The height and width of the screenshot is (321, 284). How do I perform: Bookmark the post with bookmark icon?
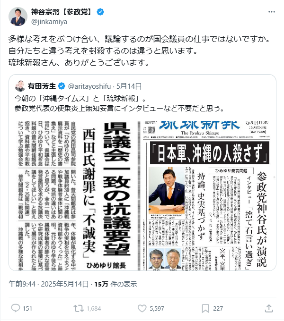click(205, 309)
